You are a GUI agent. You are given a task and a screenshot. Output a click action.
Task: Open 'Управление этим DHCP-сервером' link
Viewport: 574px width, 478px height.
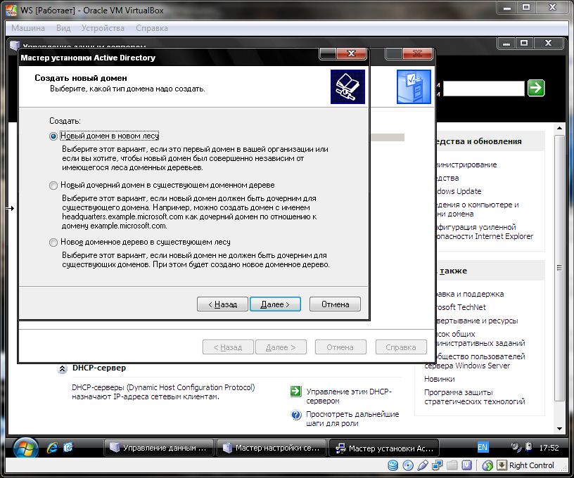tap(349, 396)
